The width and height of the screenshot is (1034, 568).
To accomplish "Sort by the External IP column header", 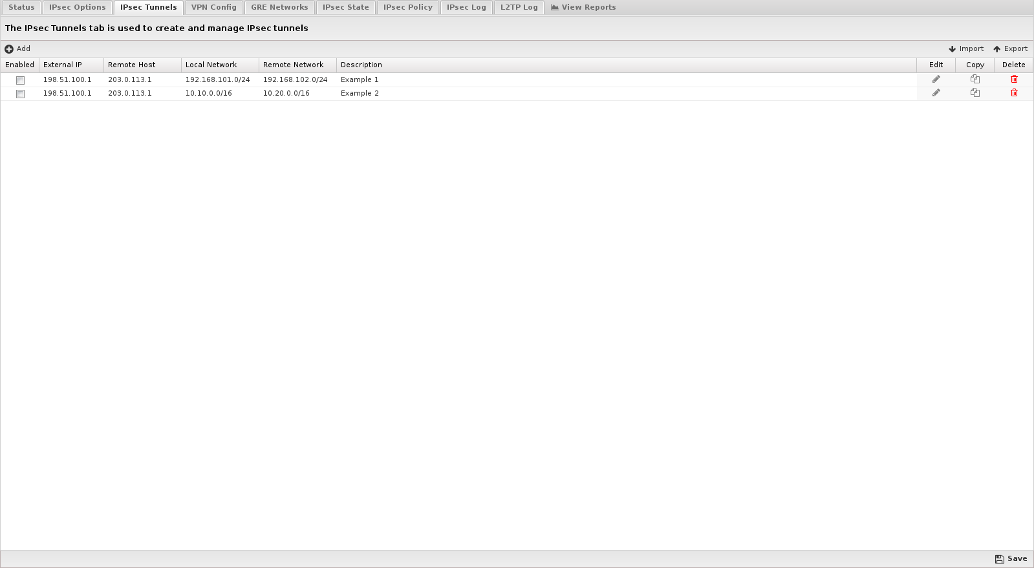I will 72,65.
